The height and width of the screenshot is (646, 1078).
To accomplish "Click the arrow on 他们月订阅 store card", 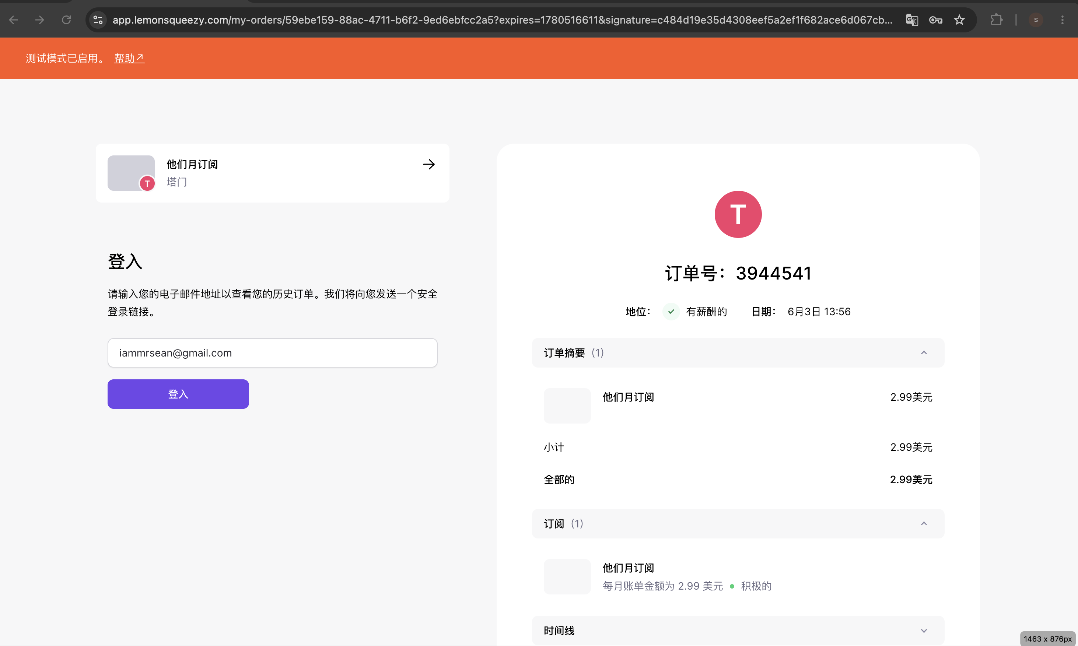I will [429, 164].
